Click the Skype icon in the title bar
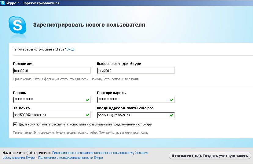The width and height of the screenshot is (253, 164). 3,3
